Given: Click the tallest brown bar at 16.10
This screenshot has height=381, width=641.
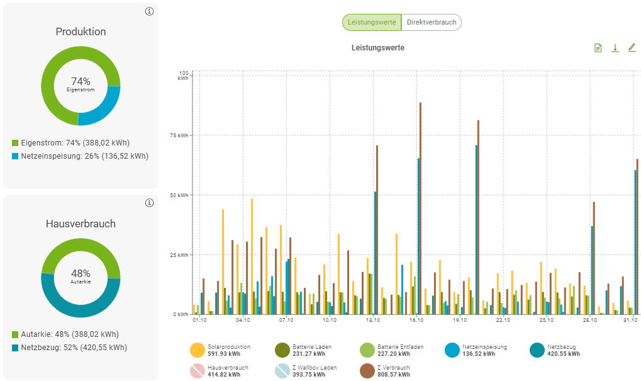Looking at the screenshot, I should coord(420,208).
